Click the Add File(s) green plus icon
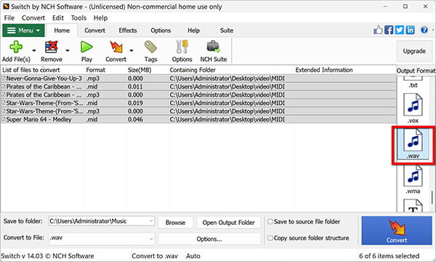This screenshot has width=436, height=262. coord(16,47)
